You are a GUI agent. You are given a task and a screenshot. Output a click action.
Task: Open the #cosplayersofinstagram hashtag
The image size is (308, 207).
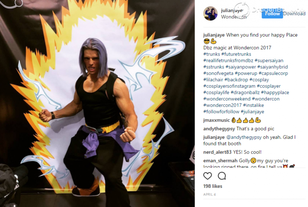(229, 86)
